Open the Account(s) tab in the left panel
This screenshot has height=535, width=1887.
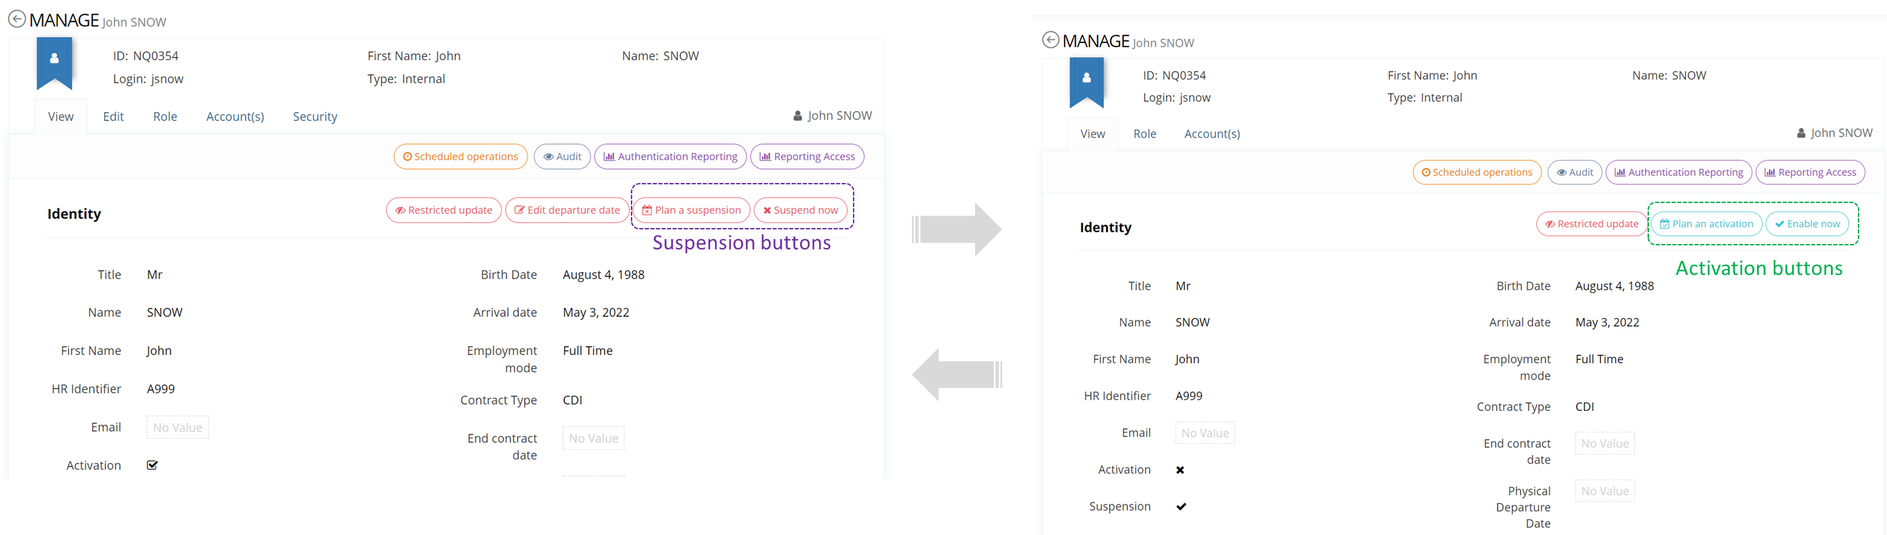[235, 117]
